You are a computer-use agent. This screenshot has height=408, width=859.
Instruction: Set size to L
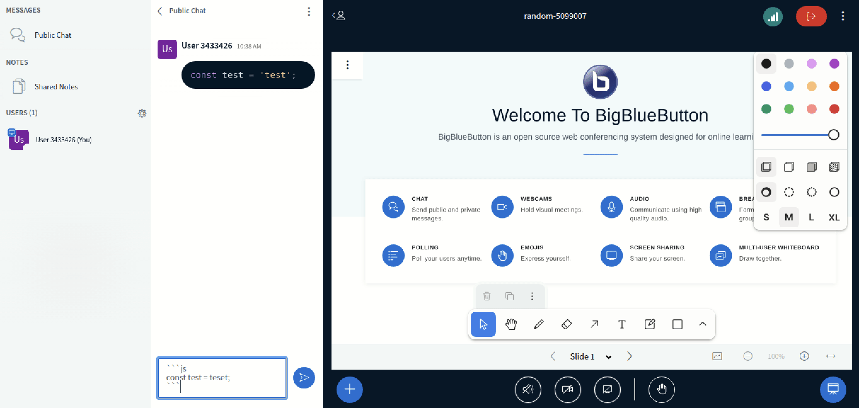click(x=811, y=218)
